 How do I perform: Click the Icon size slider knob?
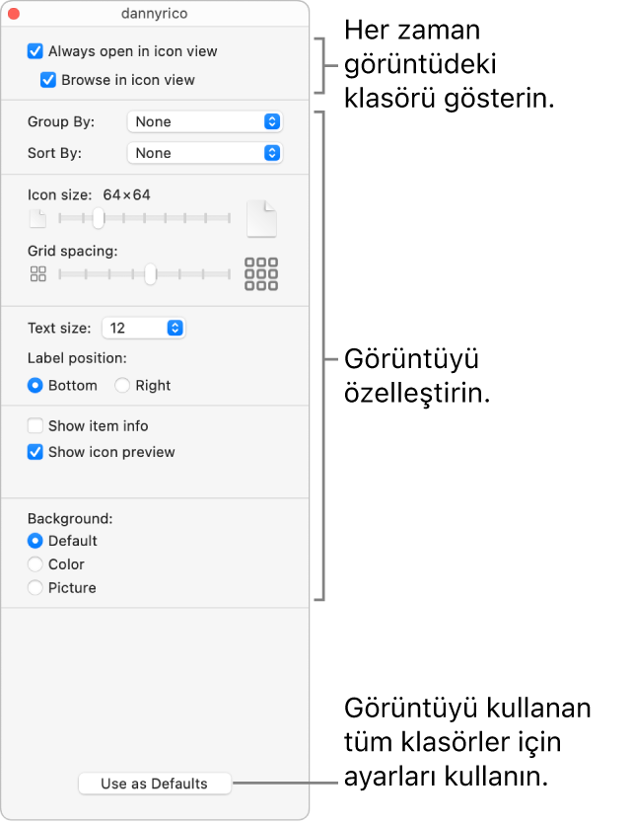point(99,218)
